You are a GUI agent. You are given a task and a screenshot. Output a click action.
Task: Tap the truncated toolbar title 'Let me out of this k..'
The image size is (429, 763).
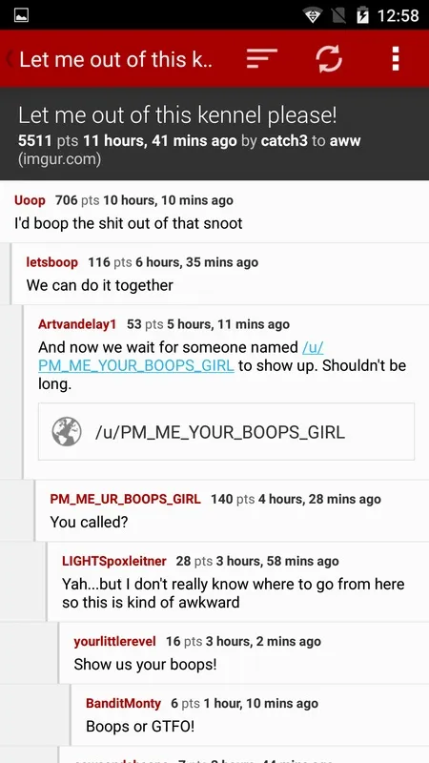[115, 59]
